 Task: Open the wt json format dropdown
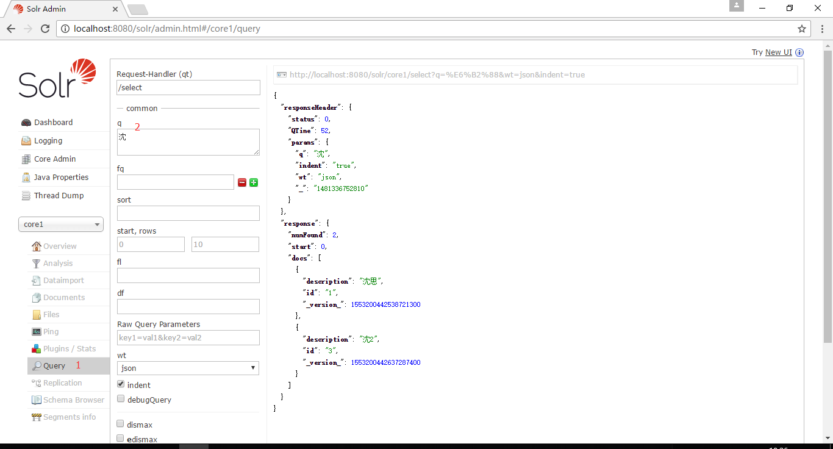click(188, 368)
